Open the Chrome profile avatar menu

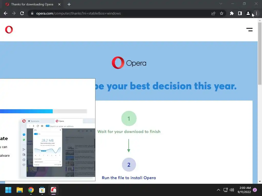pyautogui.click(x=248, y=13)
